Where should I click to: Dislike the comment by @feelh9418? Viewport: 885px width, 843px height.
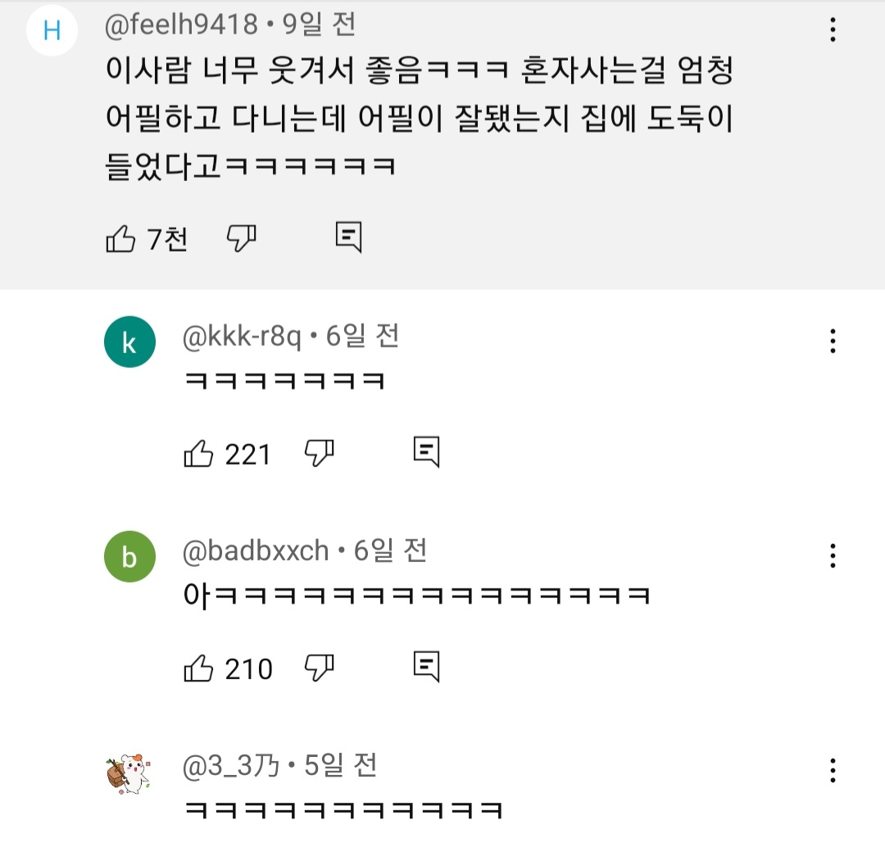pos(241,238)
